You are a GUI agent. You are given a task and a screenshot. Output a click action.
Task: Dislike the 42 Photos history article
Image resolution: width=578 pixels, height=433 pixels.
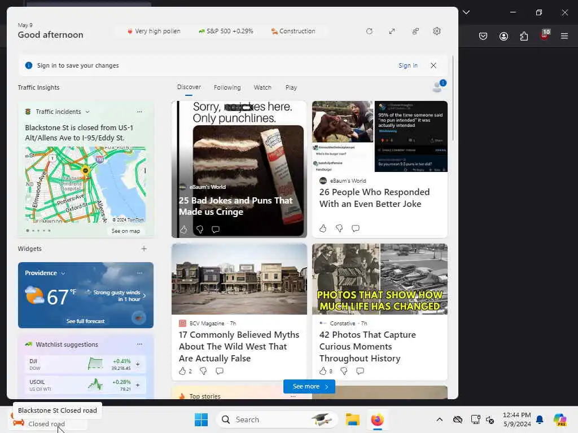[344, 371]
